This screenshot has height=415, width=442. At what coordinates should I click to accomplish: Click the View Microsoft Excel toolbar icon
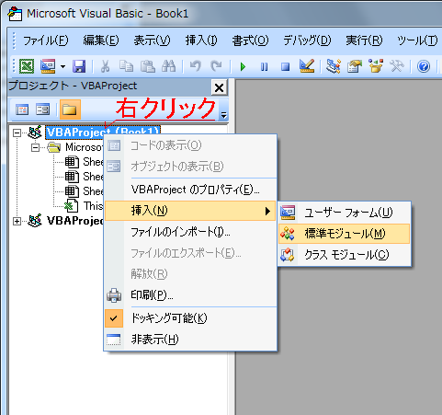click(x=27, y=66)
